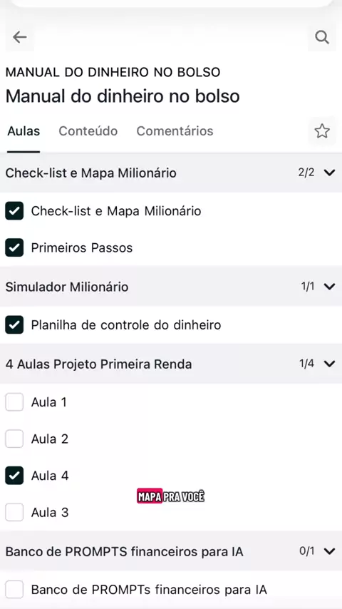
Task: Uncheck Planilha de controle do dinheiro
Action: pos(14,324)
